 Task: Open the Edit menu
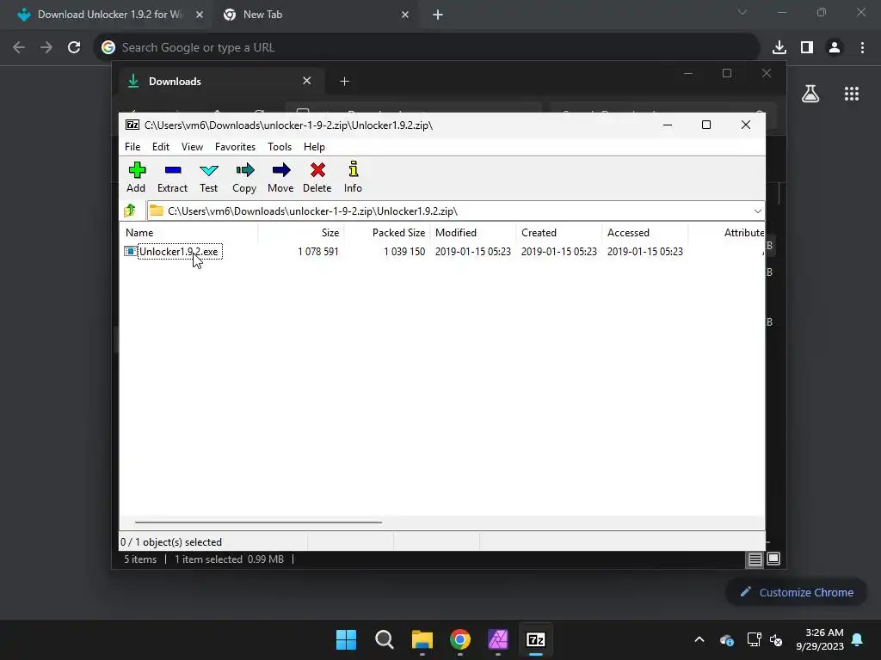[x=161, y=146]
